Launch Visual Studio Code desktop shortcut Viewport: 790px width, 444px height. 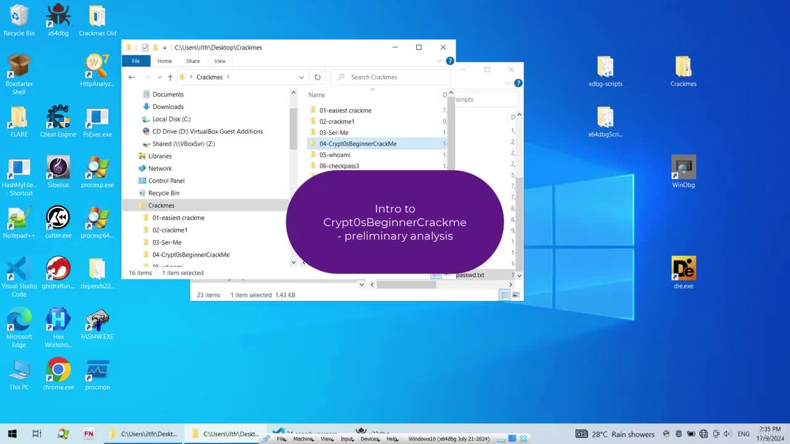(19, 277)
